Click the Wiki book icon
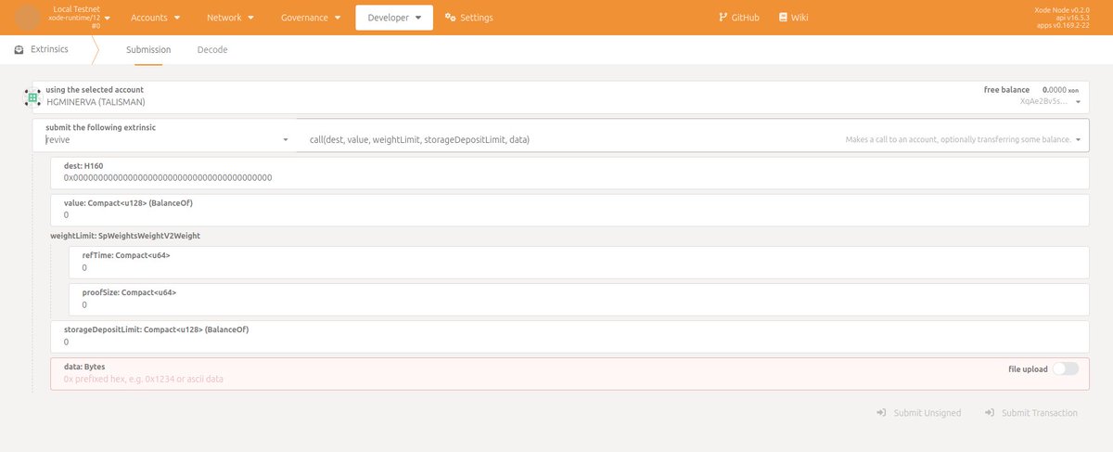The height and width of the screenshot is (452, 1113). 783,18
